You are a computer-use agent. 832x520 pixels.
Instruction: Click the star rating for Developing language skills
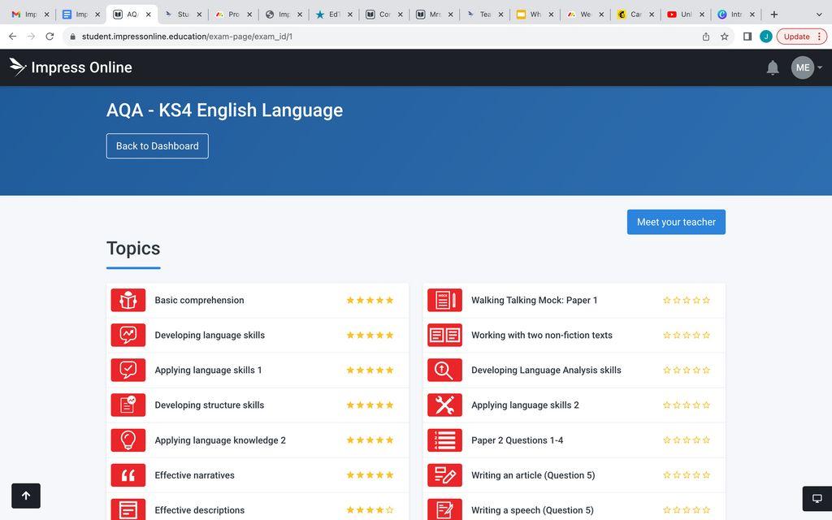[370, 336]
